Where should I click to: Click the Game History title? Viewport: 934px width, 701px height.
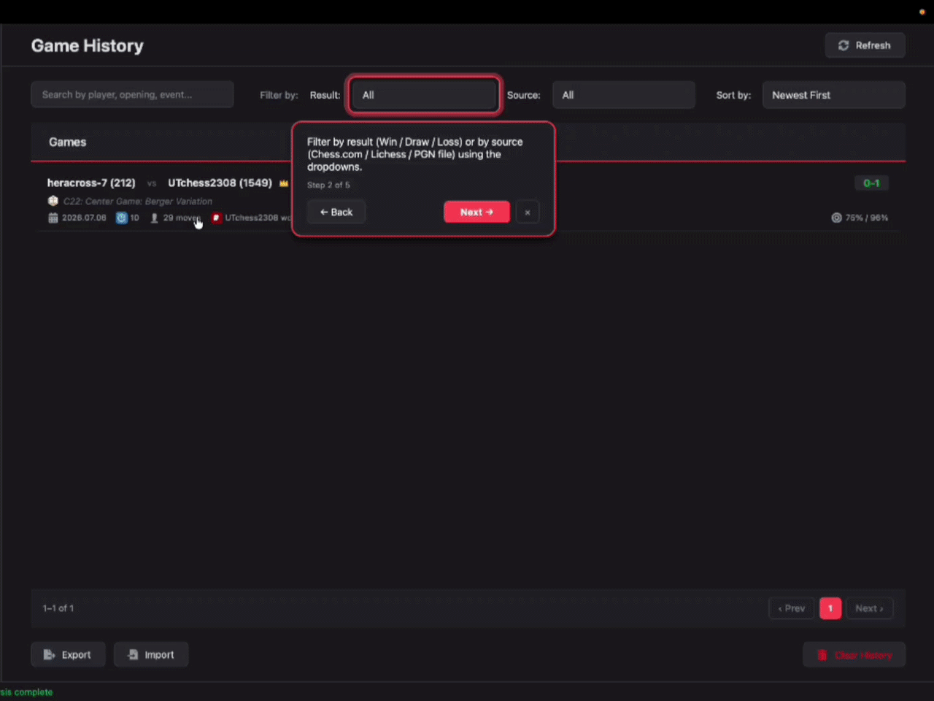click(88, 46)
